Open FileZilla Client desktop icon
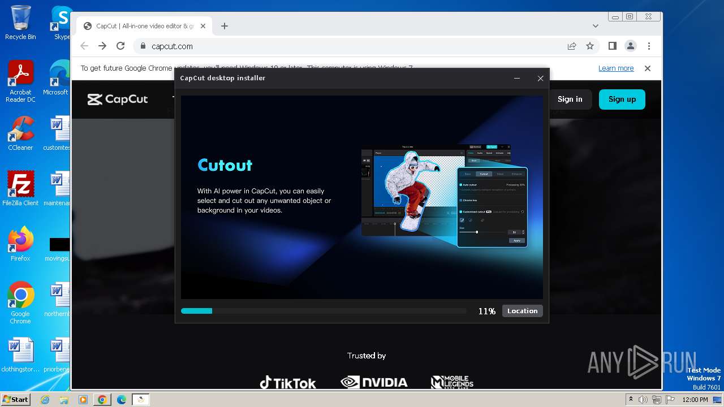Image resolution: width=724 pixels, height=407 pixels. 20,188
